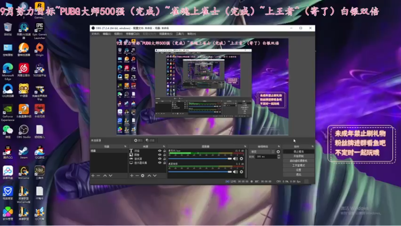Screen dimensions: 401x226
Task: Add a new source with the plus icon
Action: pos(131,175)
